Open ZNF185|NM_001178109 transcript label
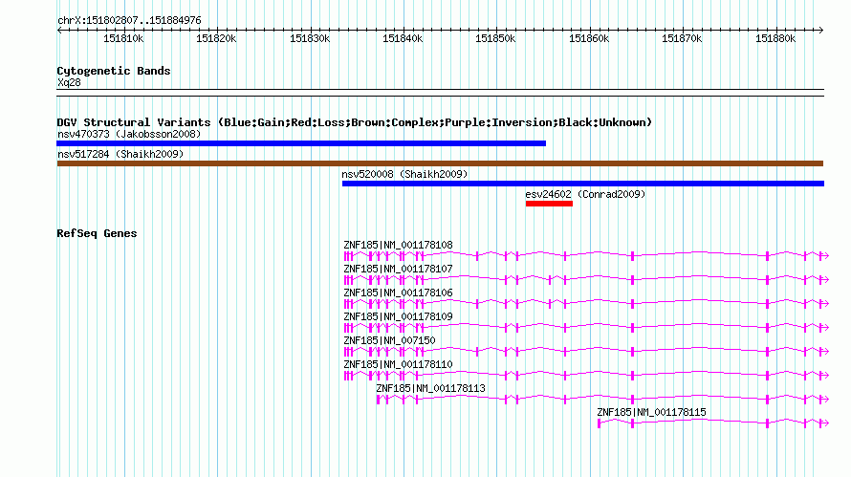Screen dimensions: 851x477 (x=398, y=317)
